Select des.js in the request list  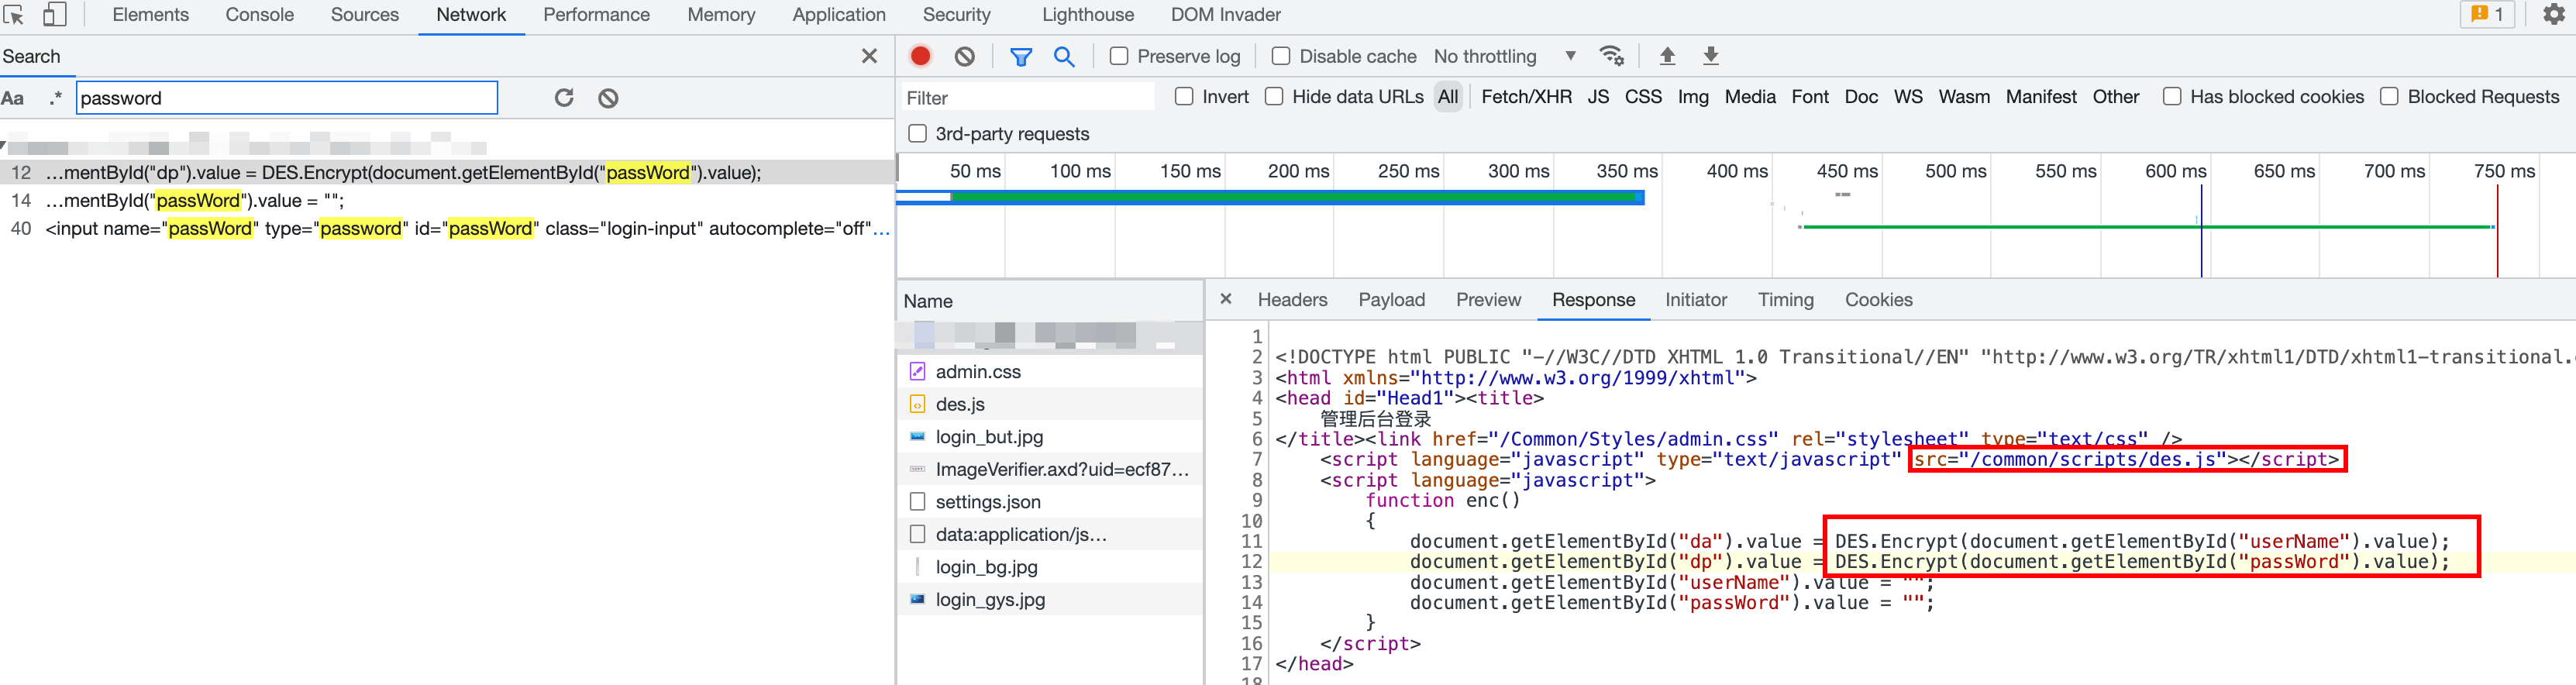[960, 404]
